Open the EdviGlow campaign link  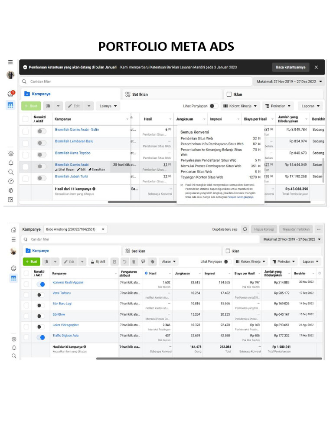pos(59,314)
